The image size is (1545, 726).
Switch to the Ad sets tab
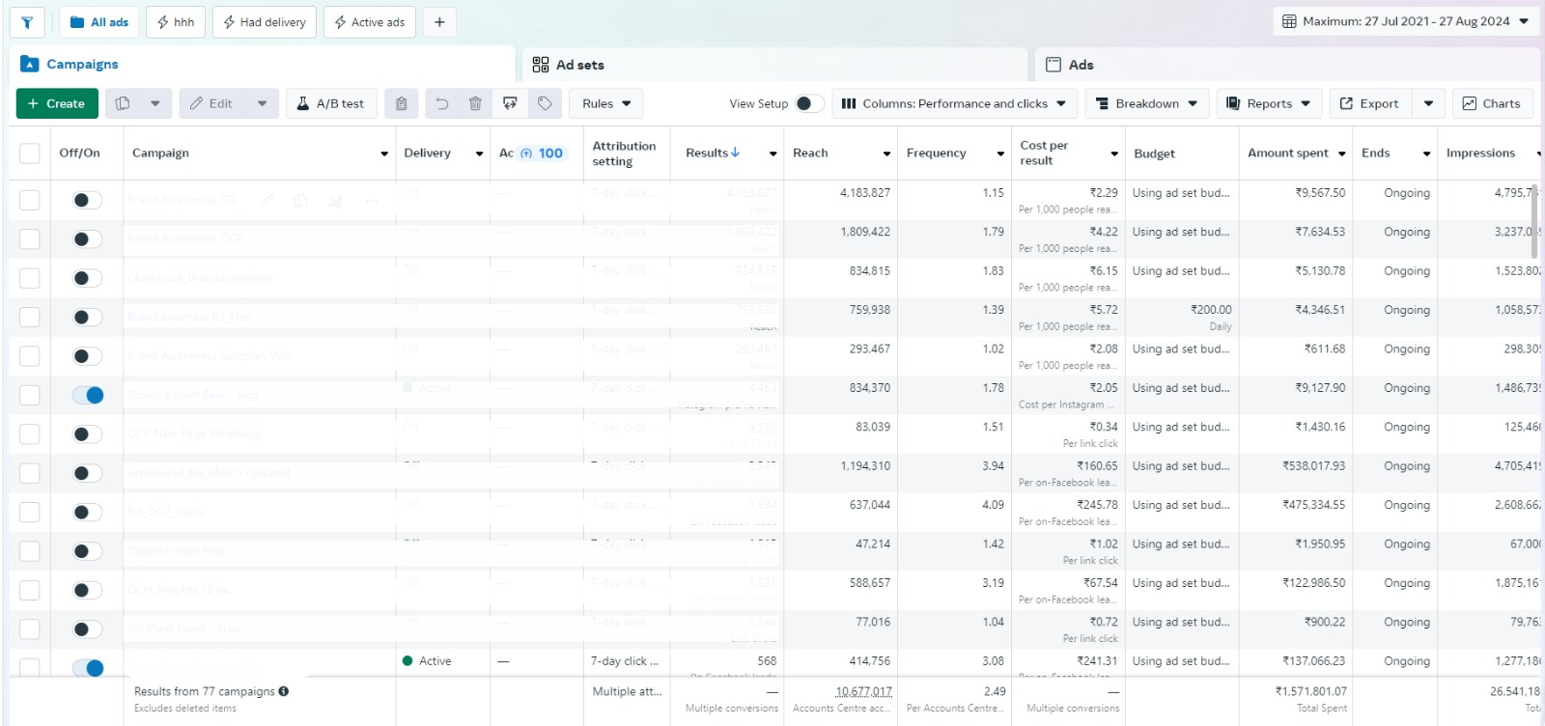pos(579,65)
